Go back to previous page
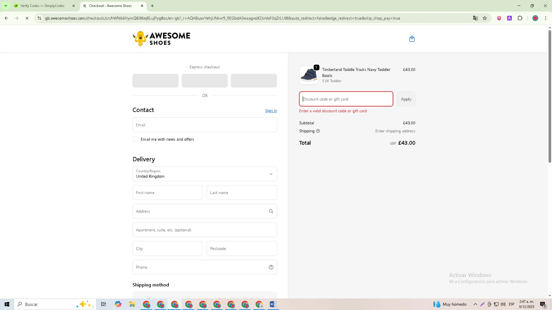The image size is (552, 310). [6, 18]
